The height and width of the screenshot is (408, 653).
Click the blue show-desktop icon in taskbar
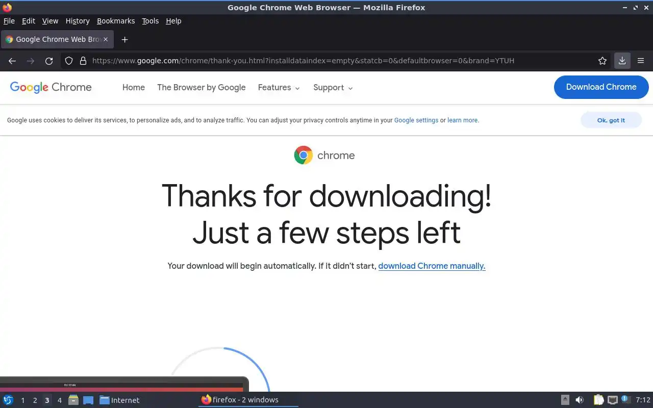(x=88, y=400)
